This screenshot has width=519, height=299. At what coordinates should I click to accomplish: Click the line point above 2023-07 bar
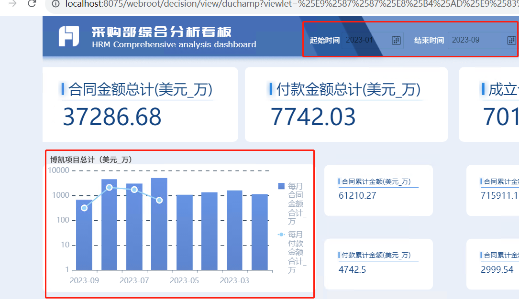pyautogui.click(x=134, y=190)
